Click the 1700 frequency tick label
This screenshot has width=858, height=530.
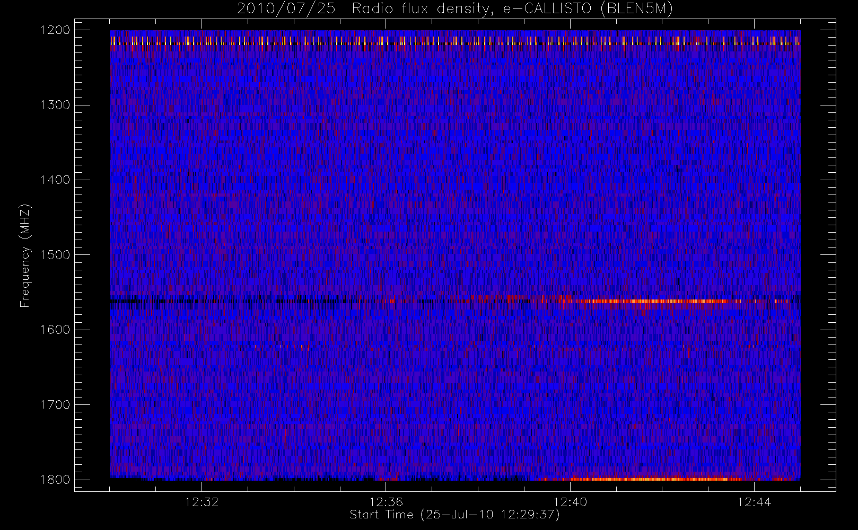pos(55,404)
